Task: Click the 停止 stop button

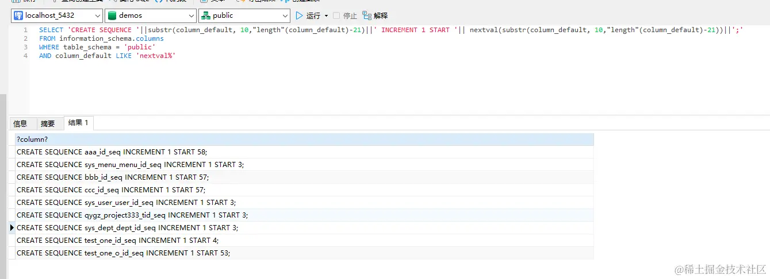Action: [x=345, y=15]
